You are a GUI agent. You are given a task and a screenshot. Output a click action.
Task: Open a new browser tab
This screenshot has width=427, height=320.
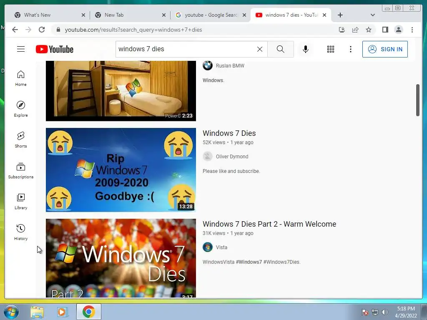[x=340, y=15]
